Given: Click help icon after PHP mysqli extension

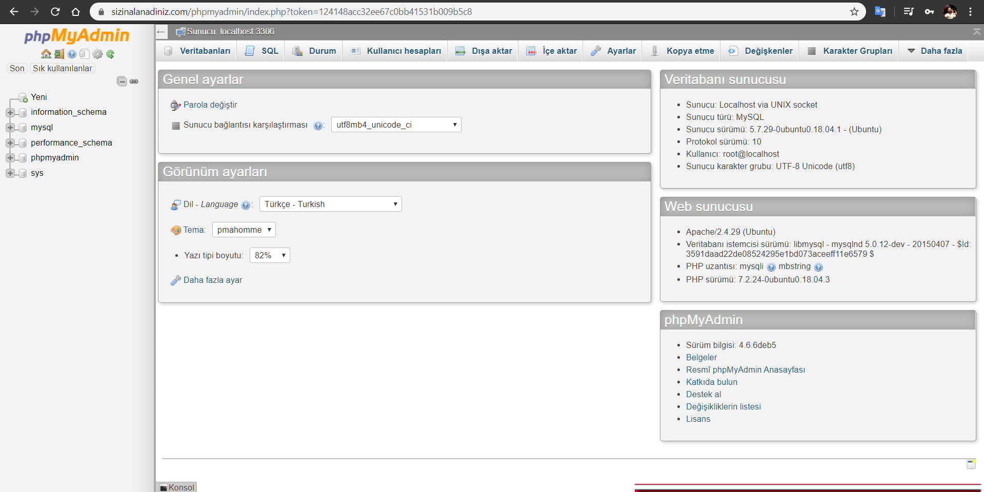Looking at the screenshot, I should point(771,267).
